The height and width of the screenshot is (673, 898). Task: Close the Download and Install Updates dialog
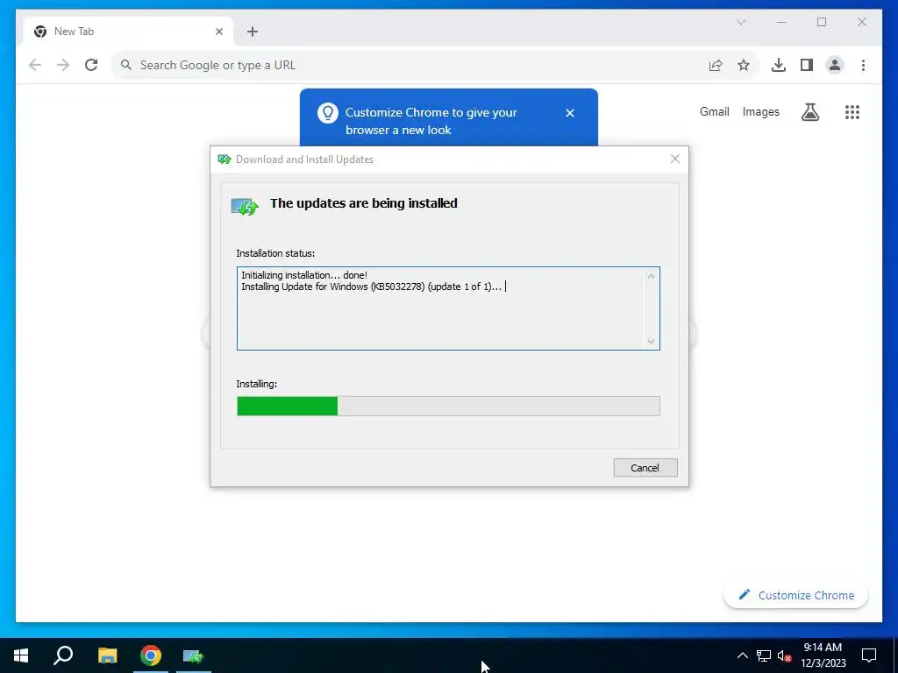[x=675, y=159]
